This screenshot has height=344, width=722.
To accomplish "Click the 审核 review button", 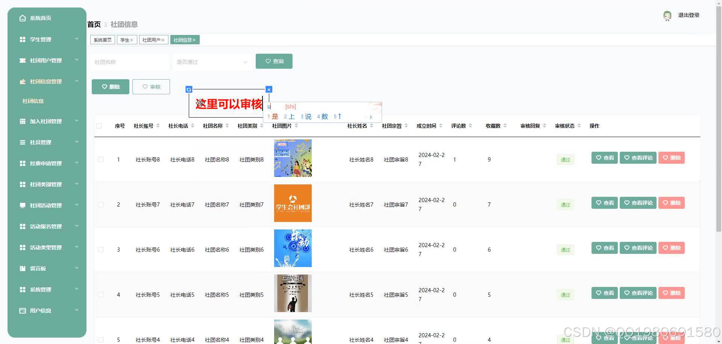I will pos(151,87).
